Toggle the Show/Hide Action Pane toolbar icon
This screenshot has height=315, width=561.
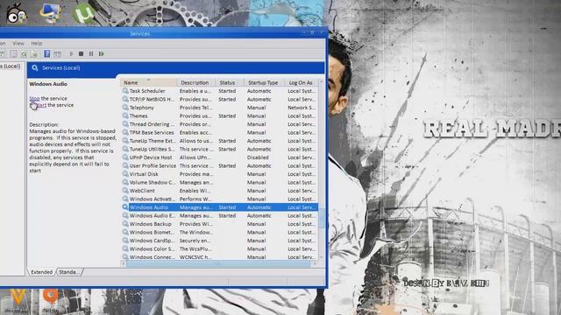(57, 54)
